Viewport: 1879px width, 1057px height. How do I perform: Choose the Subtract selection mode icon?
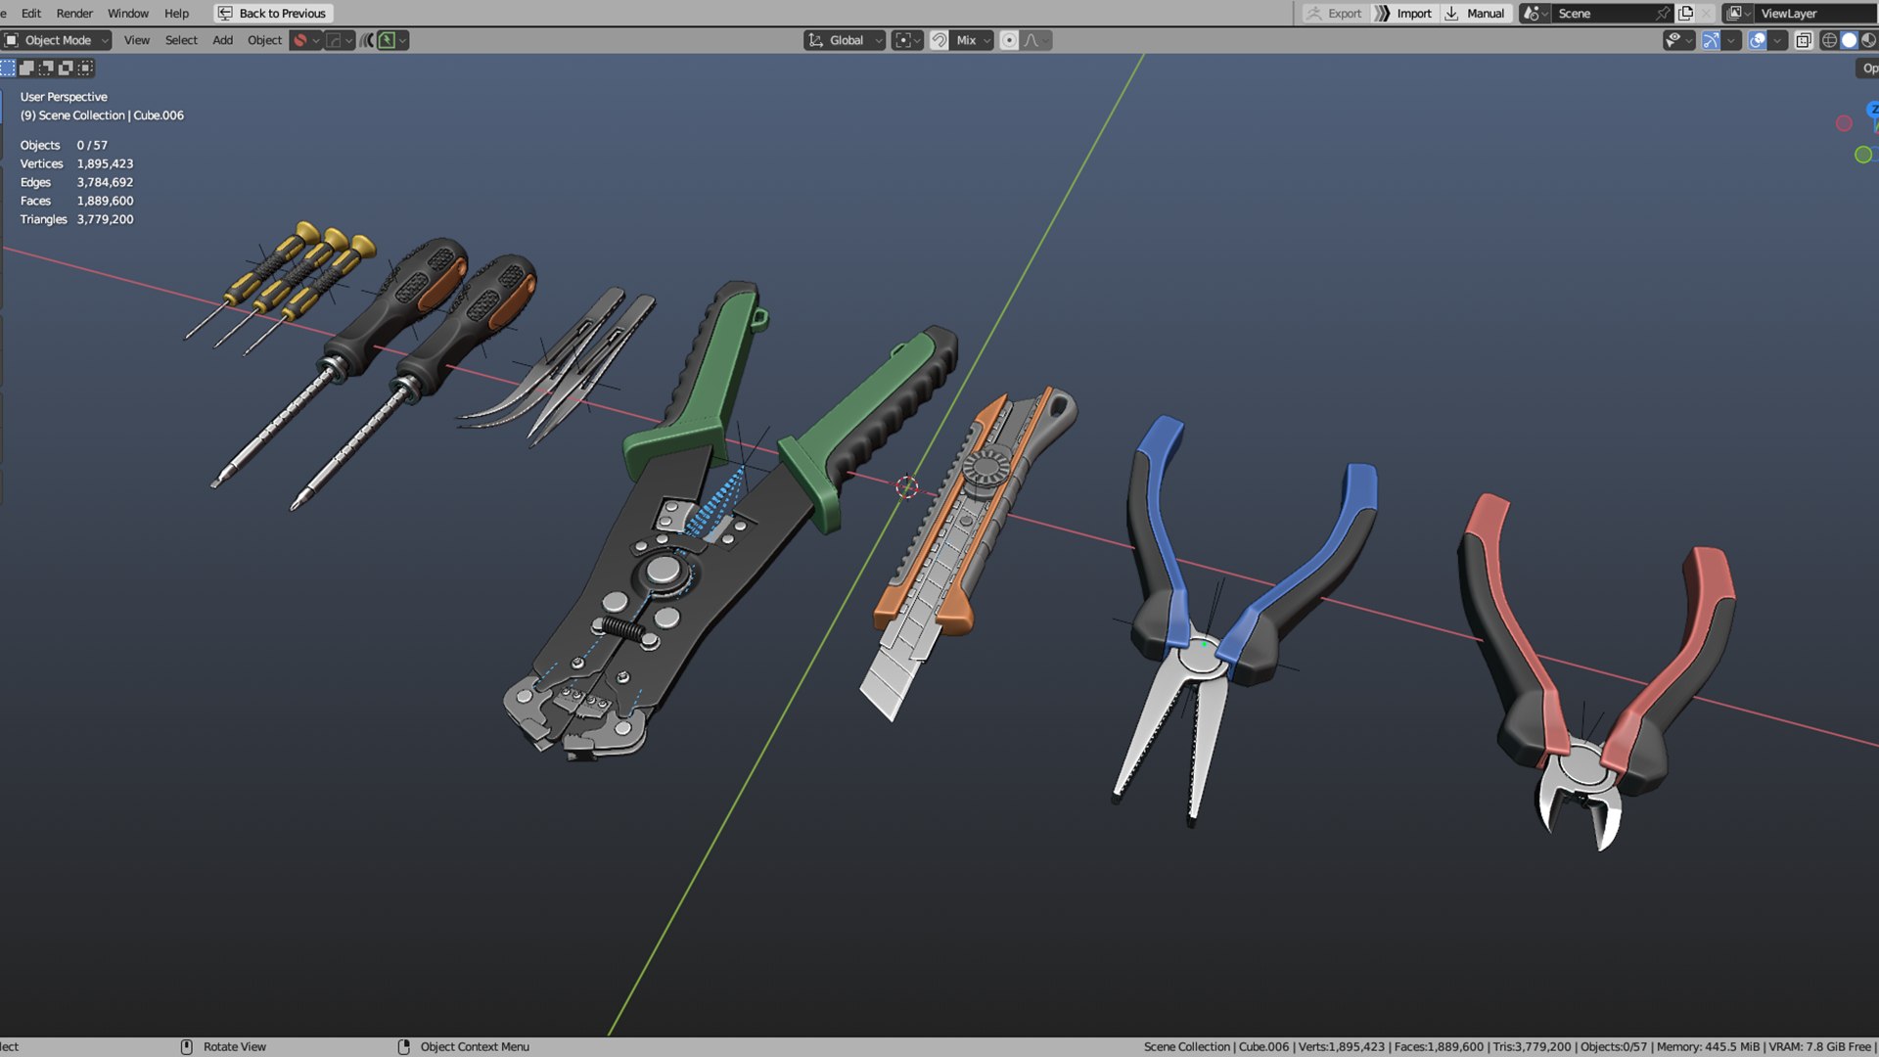[x=46, y=68]
